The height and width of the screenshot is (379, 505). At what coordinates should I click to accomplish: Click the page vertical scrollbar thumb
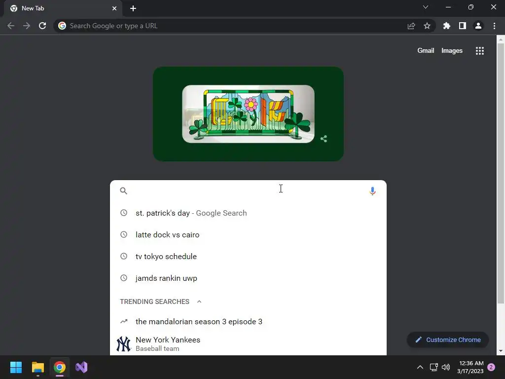tap(501, 173)
